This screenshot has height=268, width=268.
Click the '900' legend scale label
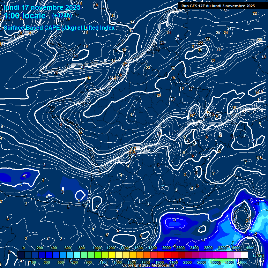89,262
